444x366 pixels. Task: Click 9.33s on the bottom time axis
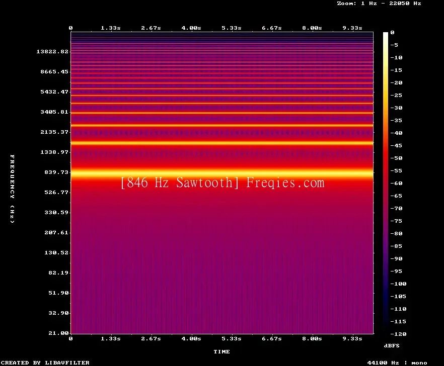352,338
